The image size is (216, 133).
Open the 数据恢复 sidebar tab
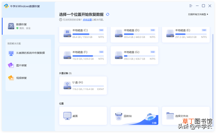coord(28,26)
